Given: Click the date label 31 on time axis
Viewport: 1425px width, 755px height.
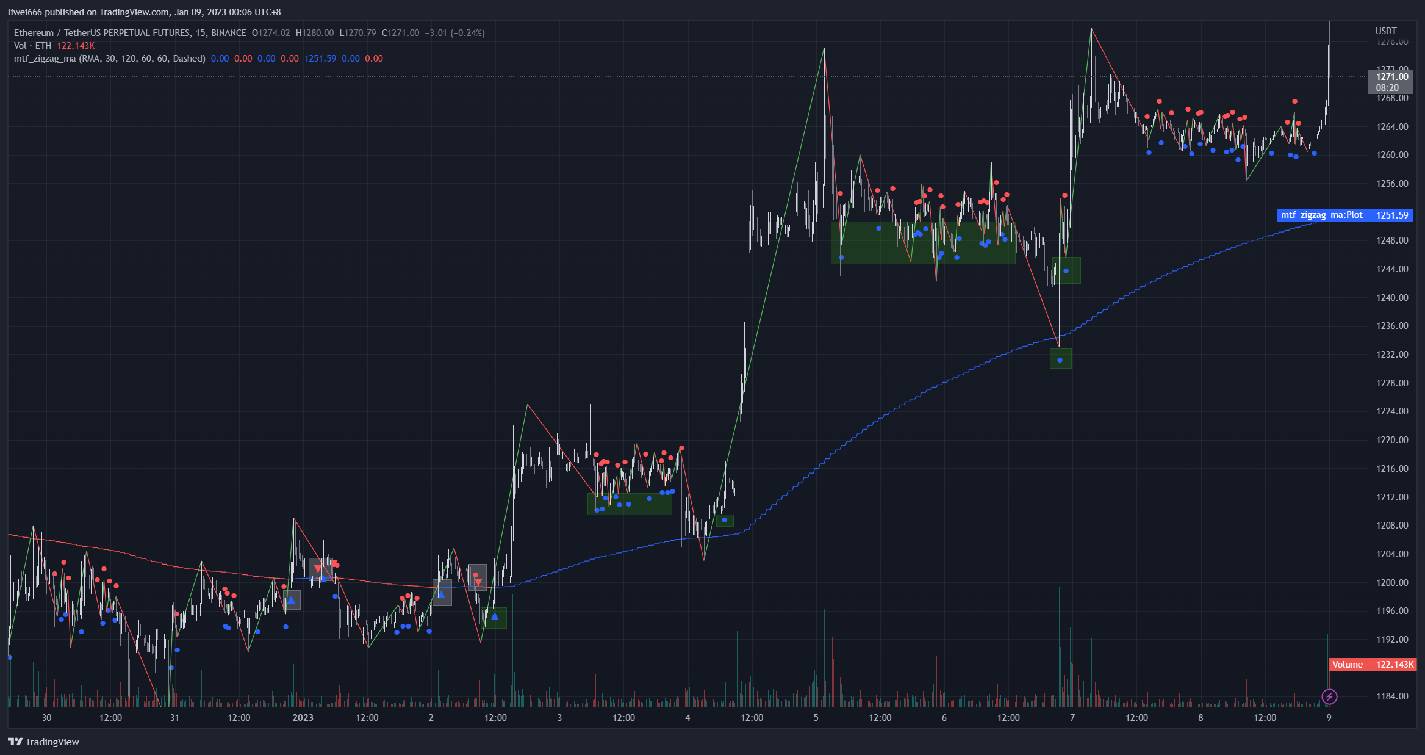Looking at the screenshot, I should click(174, 717).
